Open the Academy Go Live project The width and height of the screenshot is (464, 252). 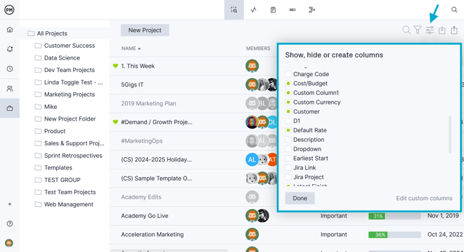point(145,216)
